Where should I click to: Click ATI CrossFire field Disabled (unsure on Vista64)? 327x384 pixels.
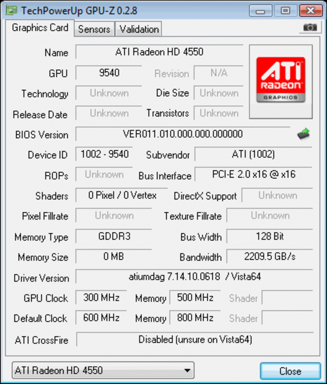[195, 339]
